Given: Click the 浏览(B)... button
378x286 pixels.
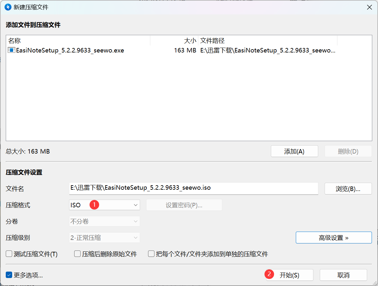Looking at the screenshot, I should (x=348, y=189).
